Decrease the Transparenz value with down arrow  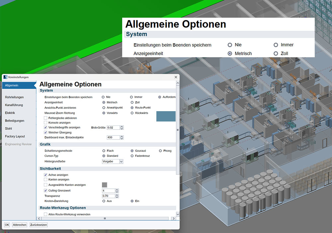pos(117,197)
